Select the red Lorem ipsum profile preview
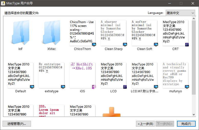This screenshot has height=130, width=199. coord(51,111)
